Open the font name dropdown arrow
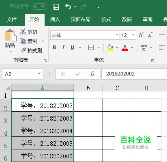Image resolution: width=167 pixels, height=162 pixels. pos(117,35)
